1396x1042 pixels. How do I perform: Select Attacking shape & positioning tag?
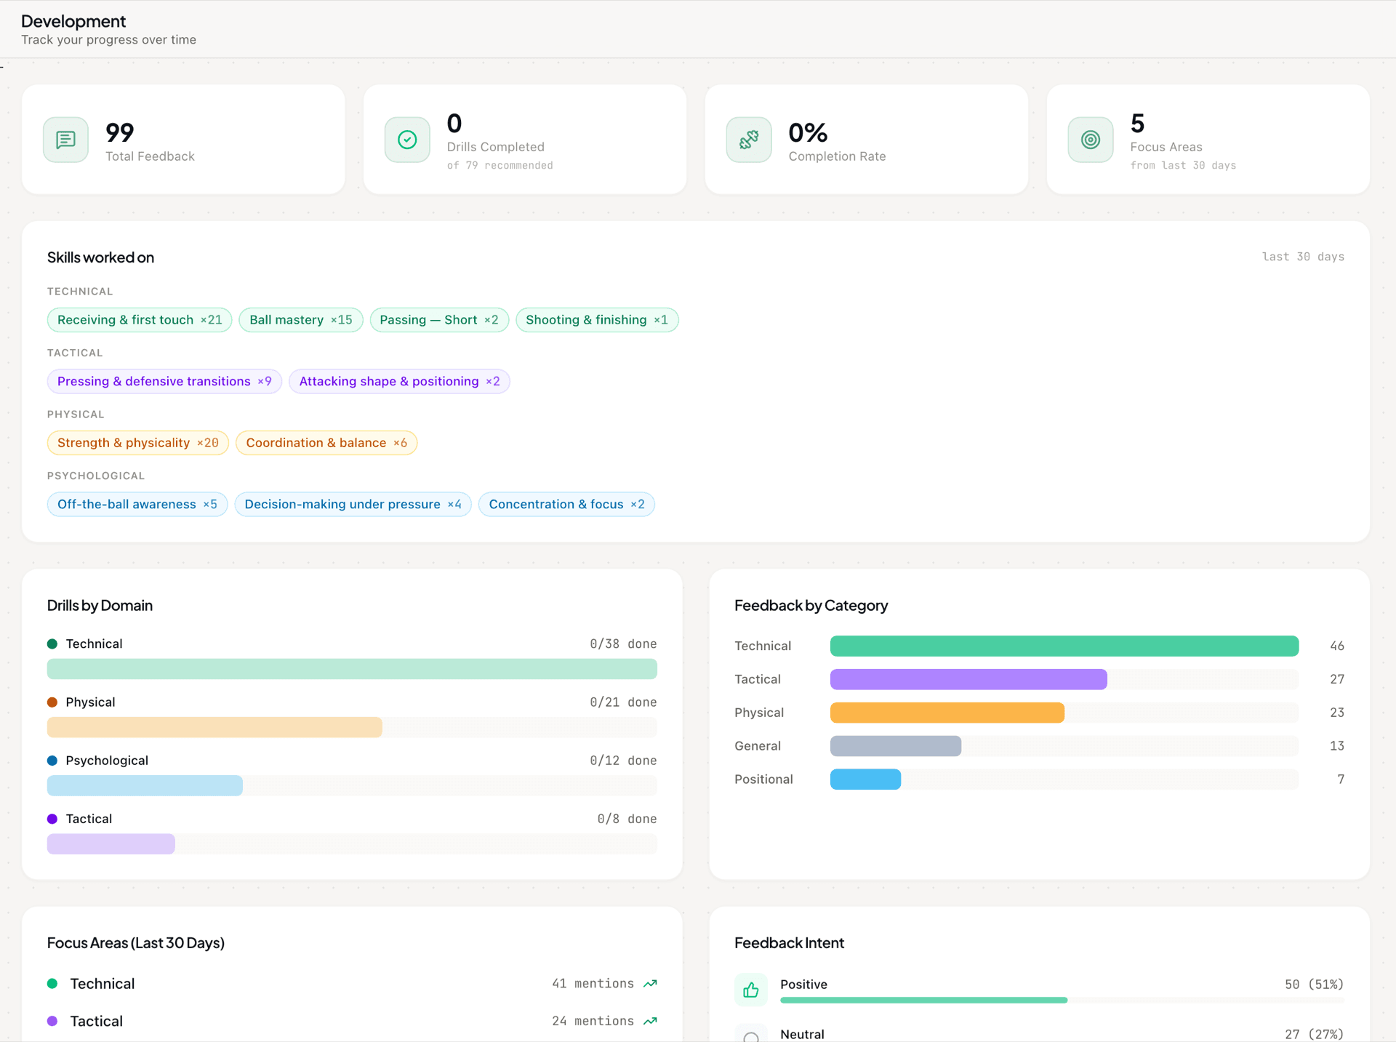[x=399, y=382]
